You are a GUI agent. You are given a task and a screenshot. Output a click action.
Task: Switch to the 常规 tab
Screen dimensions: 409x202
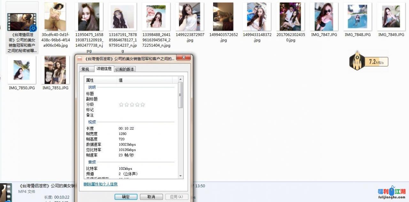85,69
